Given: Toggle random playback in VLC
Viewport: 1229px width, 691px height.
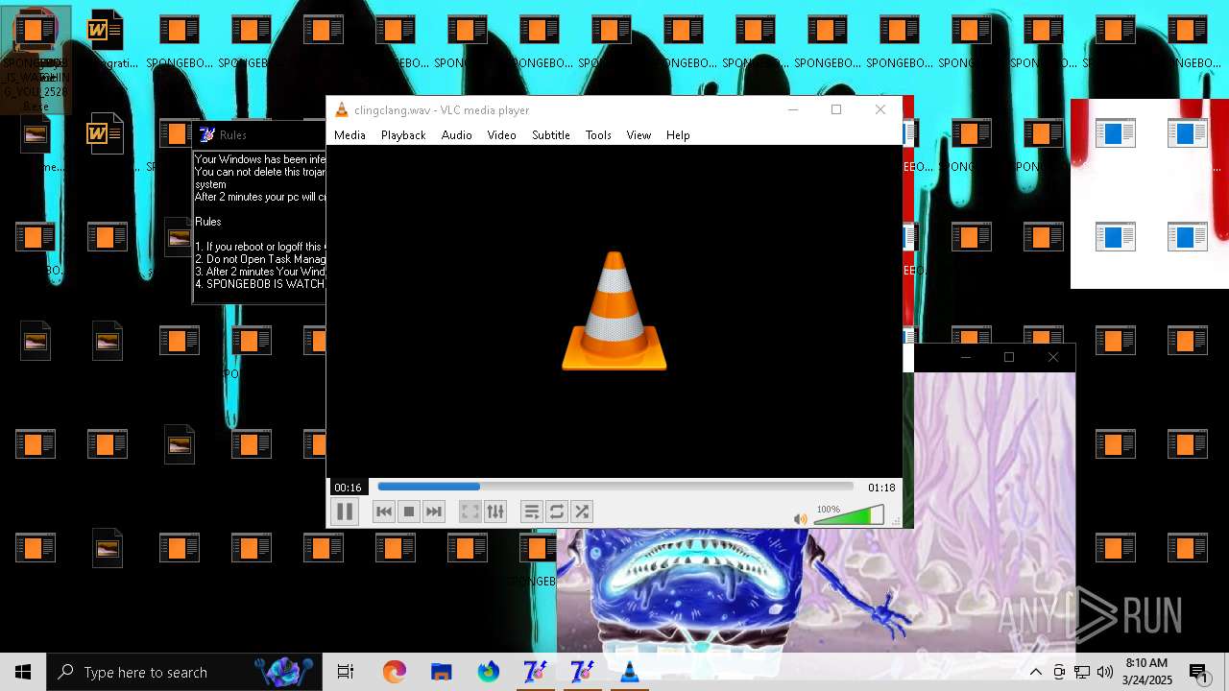Looking at the screenshot, I should point(582,512).
